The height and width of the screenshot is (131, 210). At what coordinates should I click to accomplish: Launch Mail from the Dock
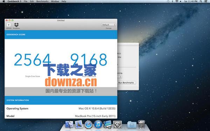pos(79,124)
